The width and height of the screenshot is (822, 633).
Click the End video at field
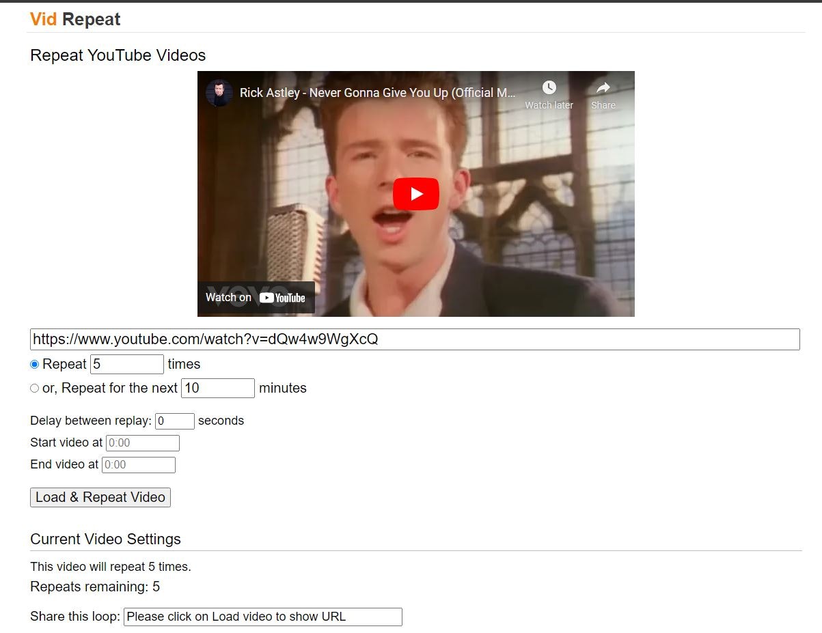[x=139, y=465]
